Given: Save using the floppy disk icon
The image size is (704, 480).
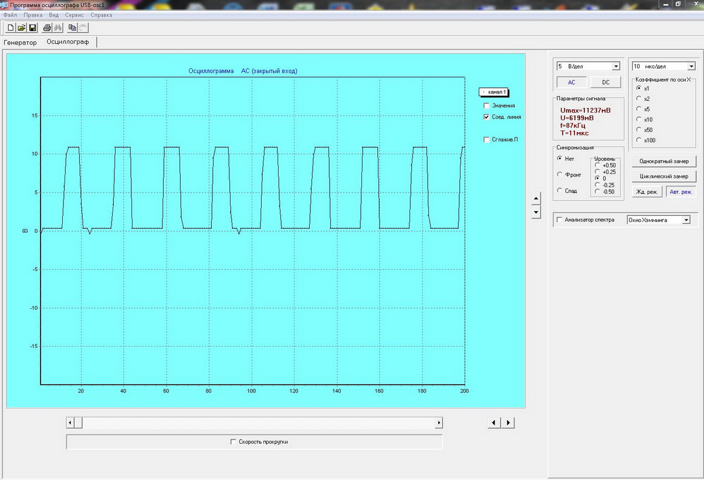Looking at the screenshot, I should click(32, 28).
